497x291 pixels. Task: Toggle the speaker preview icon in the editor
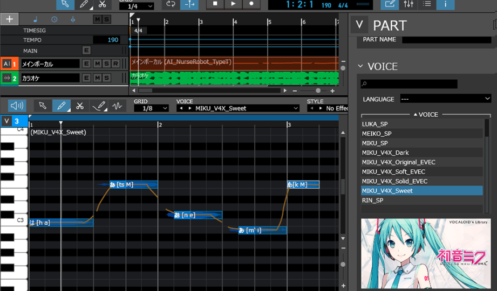click(x=17, y=106)
